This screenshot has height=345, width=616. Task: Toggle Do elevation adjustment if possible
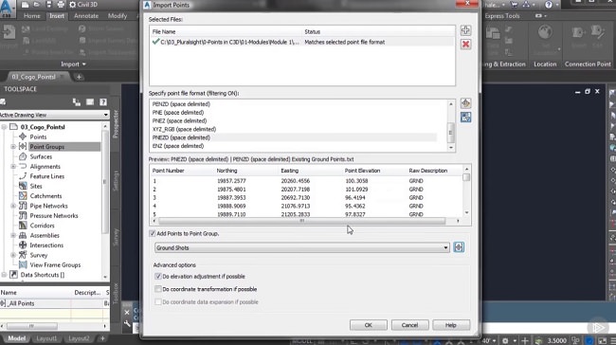158,276
